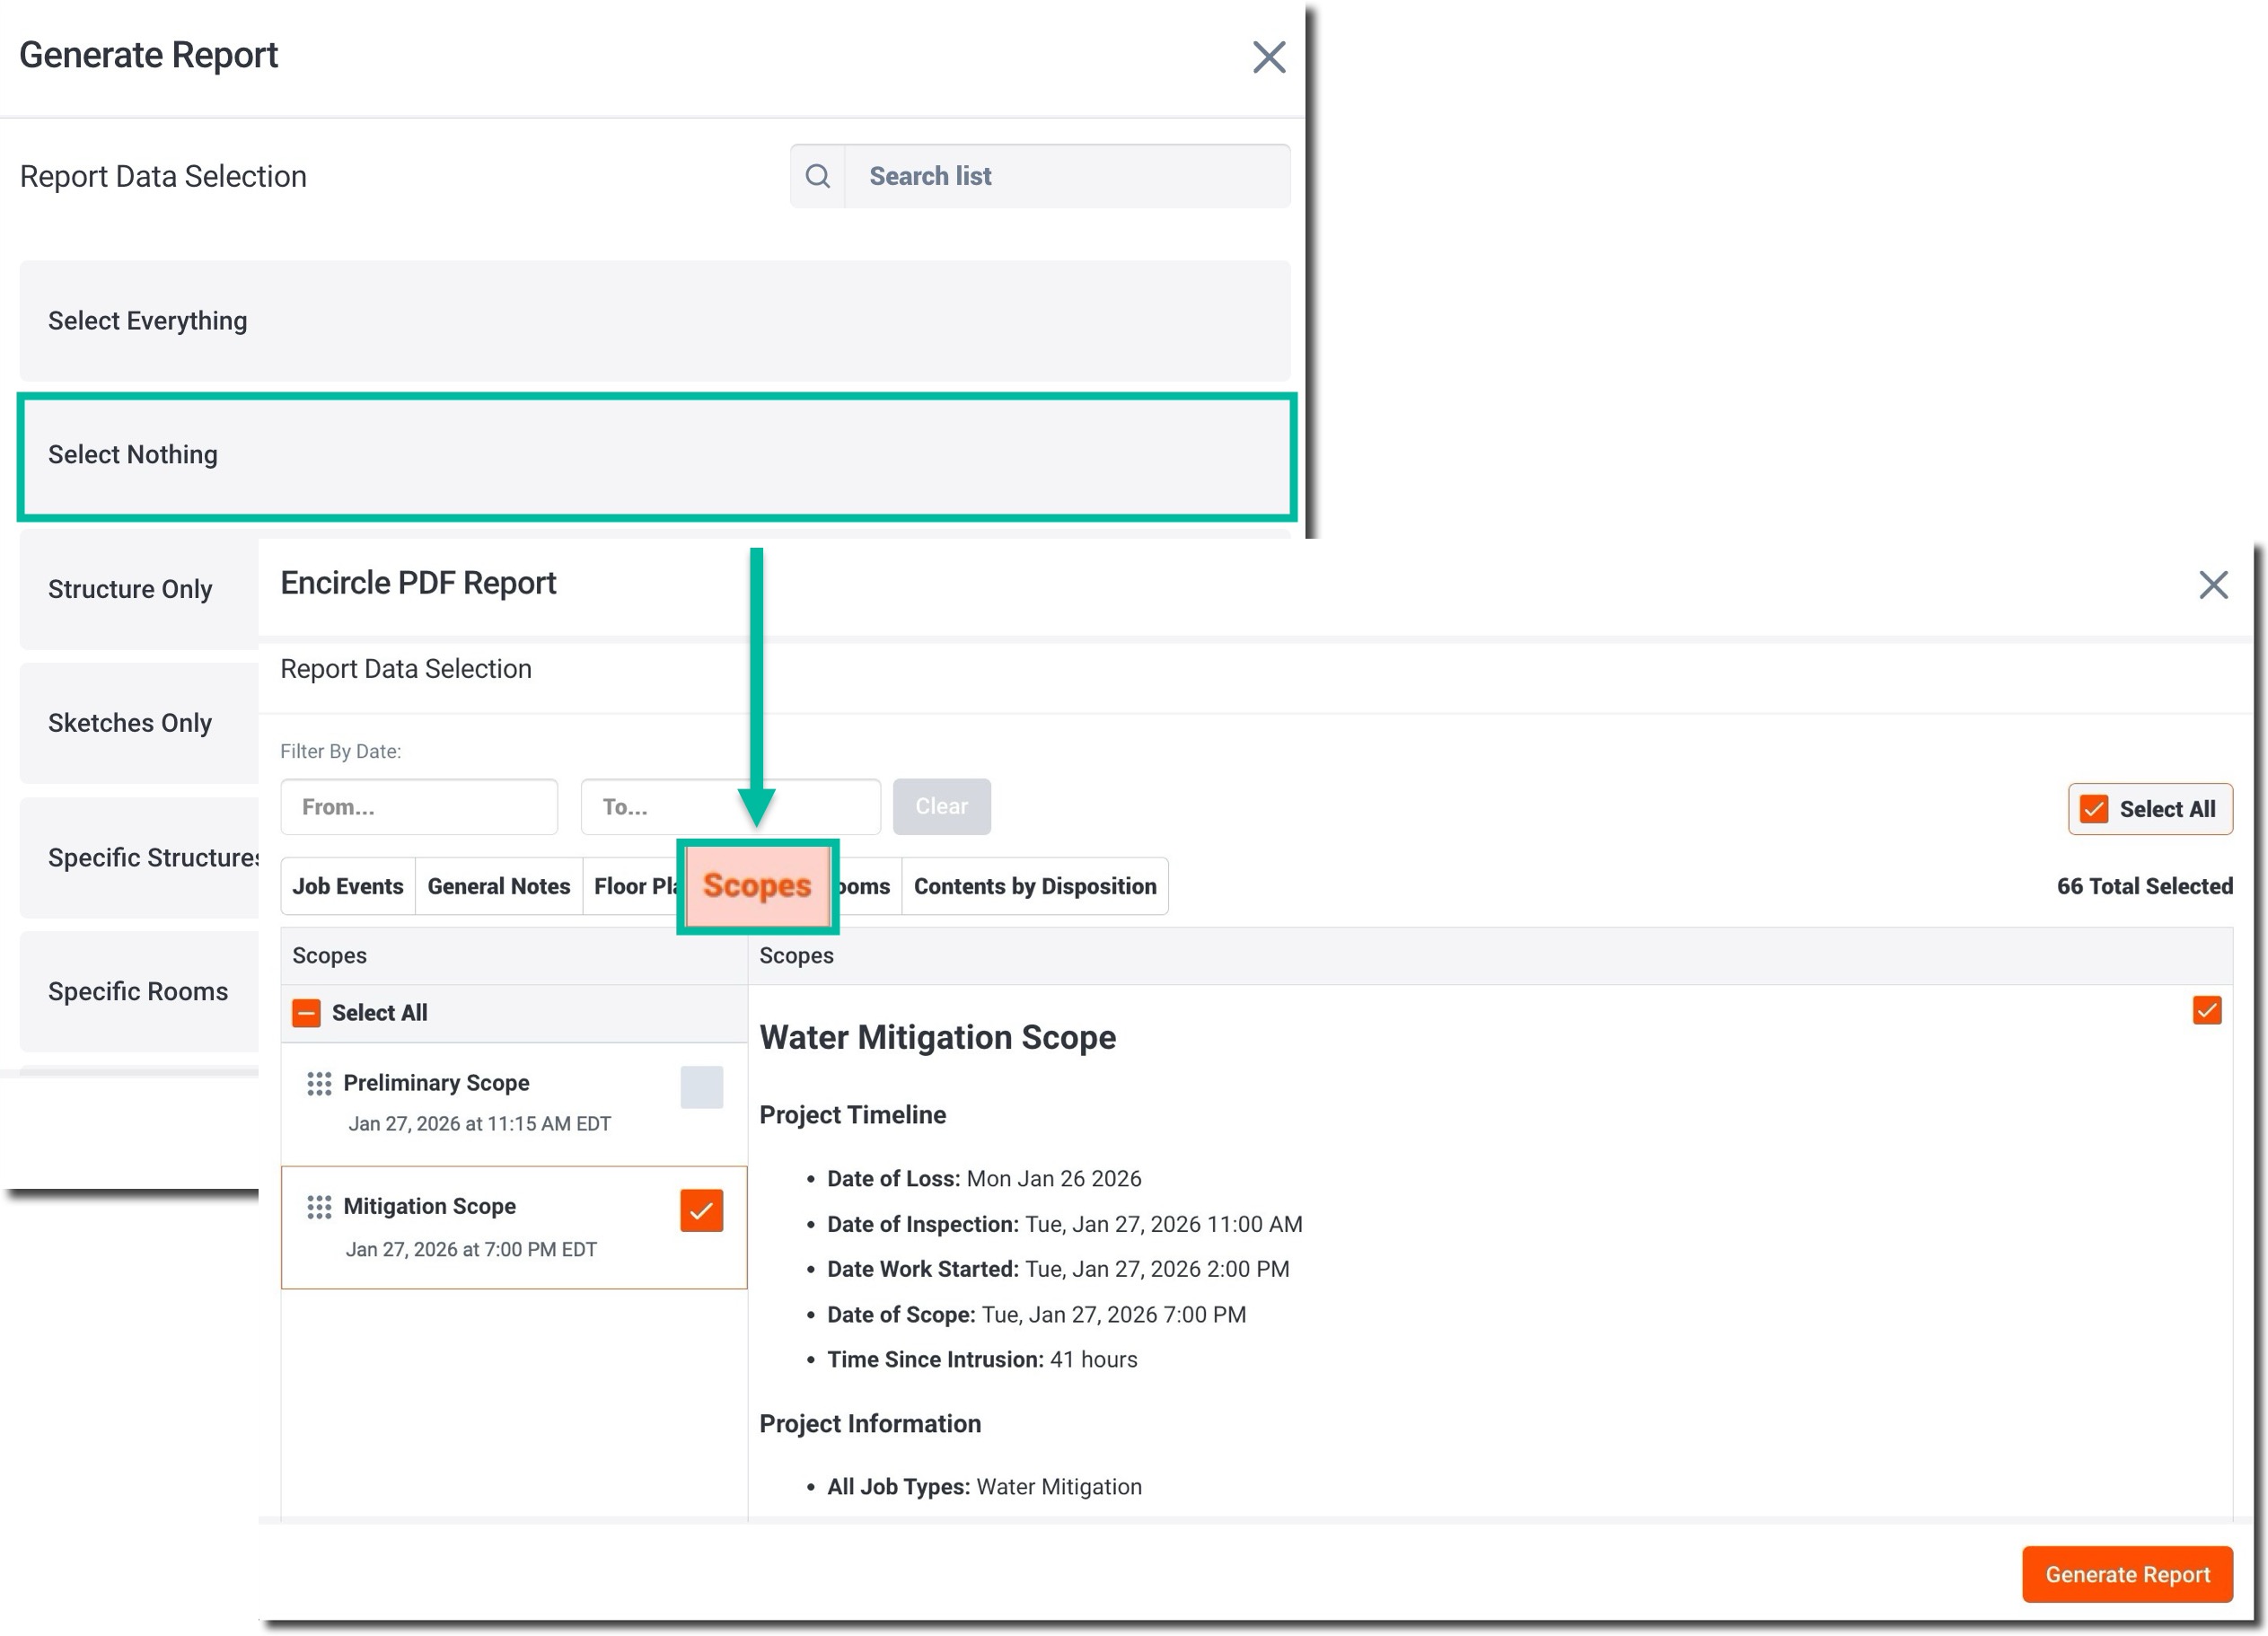Open the General Notes tab

(x=498, y=886)
